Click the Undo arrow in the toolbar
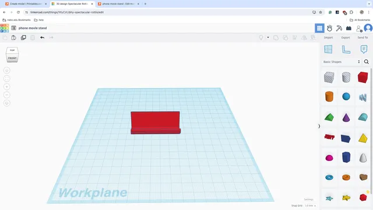This screenshot has height=210, width=373. (x=42, y=37)
